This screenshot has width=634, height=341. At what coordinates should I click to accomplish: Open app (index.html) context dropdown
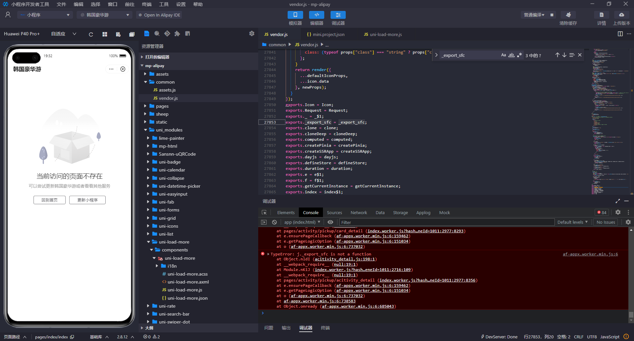click(302, 222)
